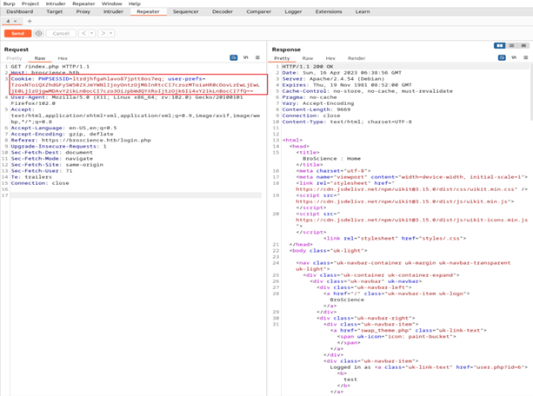Viewport: 533px width, 396px height.
Task: Click the Cancel button
Action: (61, 33)
